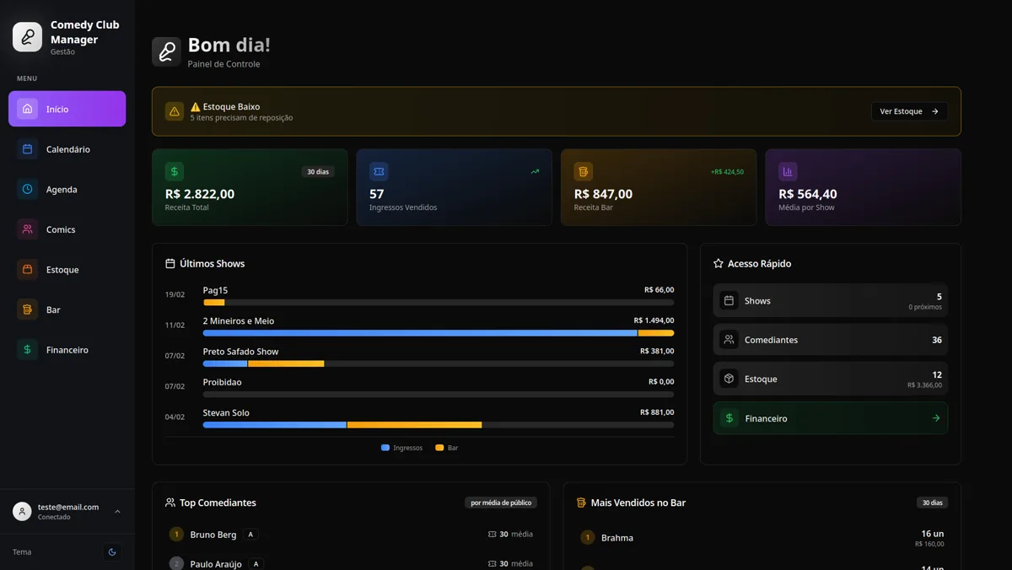Image resolution: width=1012 pixels, height=570 pixels.
Task: Click the trending-up arrow on Ingressos Vendidos card
Action: pos(535,172)
